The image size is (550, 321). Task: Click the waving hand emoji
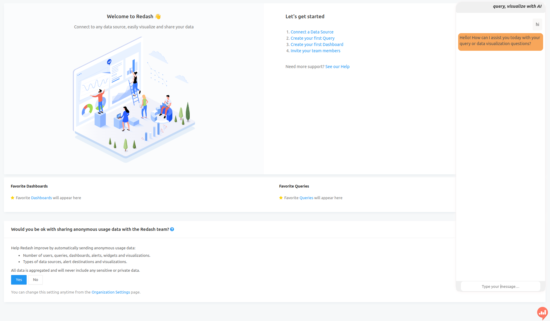(x=158, y=16)
